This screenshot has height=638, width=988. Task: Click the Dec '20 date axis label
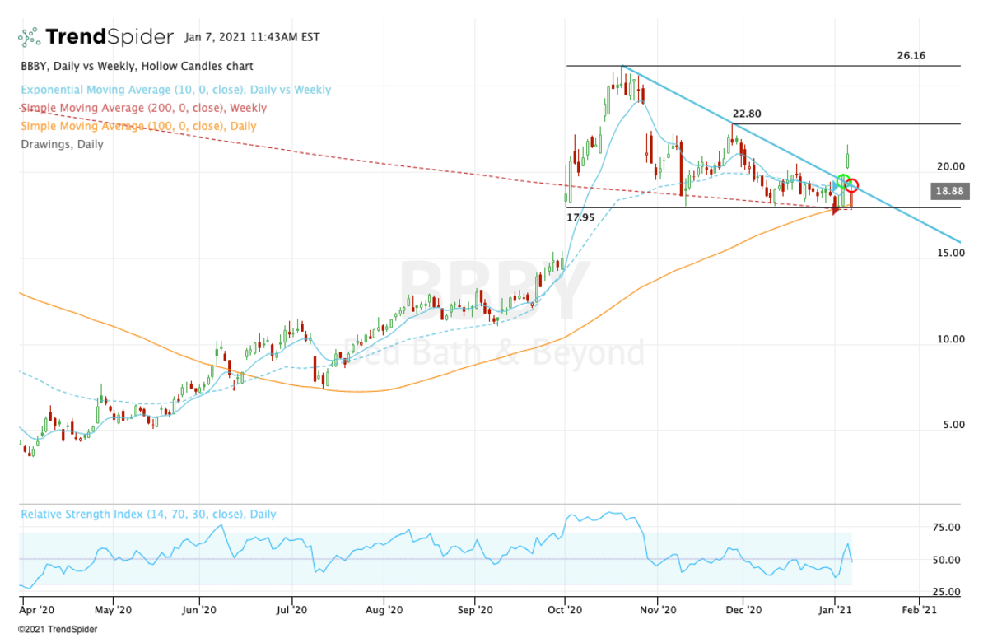point(745,610)
